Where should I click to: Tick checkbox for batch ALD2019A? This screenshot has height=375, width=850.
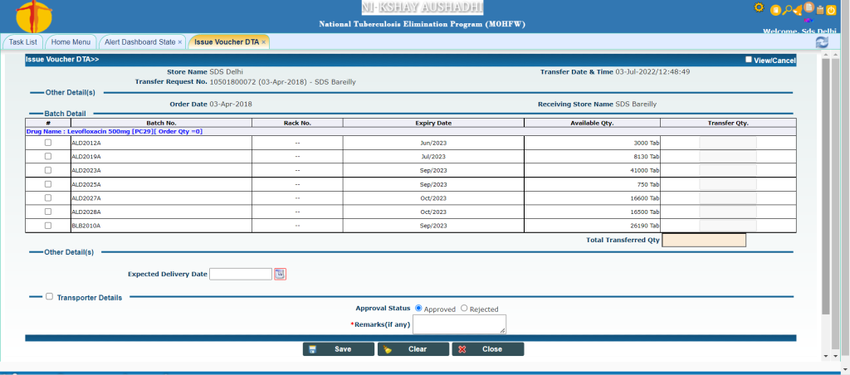pyautogui.click(x=47, y=156)
